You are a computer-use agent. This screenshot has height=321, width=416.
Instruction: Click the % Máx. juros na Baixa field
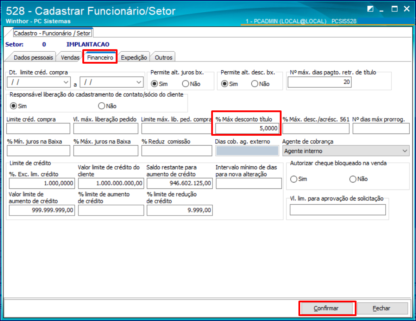[x=106, y=151]
